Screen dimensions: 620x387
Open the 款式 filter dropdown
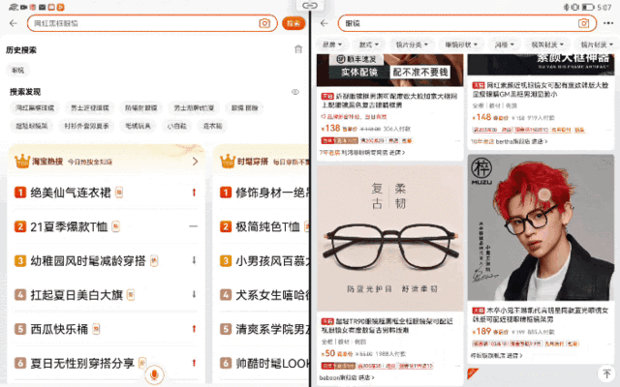click(x=369, y=45)
